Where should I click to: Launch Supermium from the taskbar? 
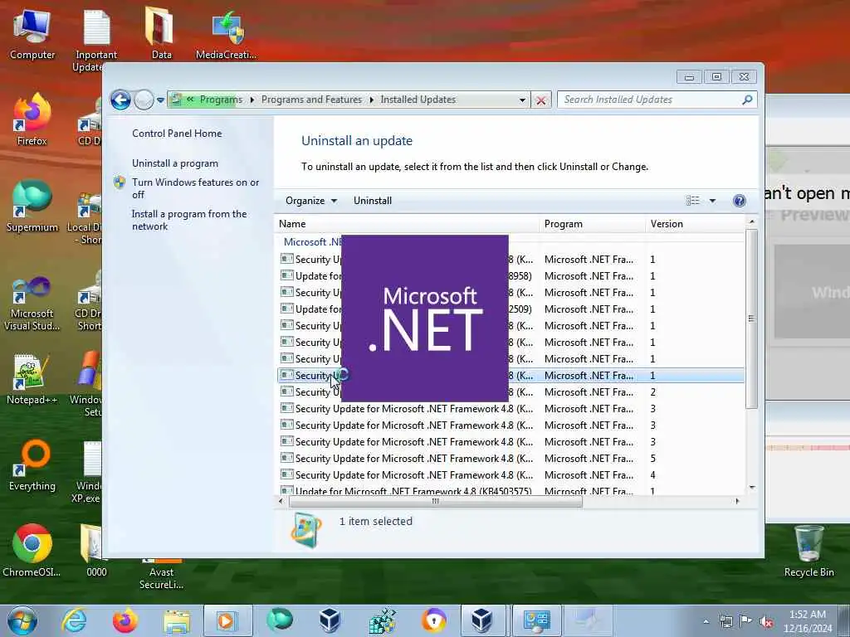point(279,620)
